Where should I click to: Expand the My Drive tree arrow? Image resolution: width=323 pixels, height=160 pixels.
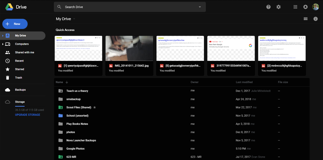click(x=3, y=36)
